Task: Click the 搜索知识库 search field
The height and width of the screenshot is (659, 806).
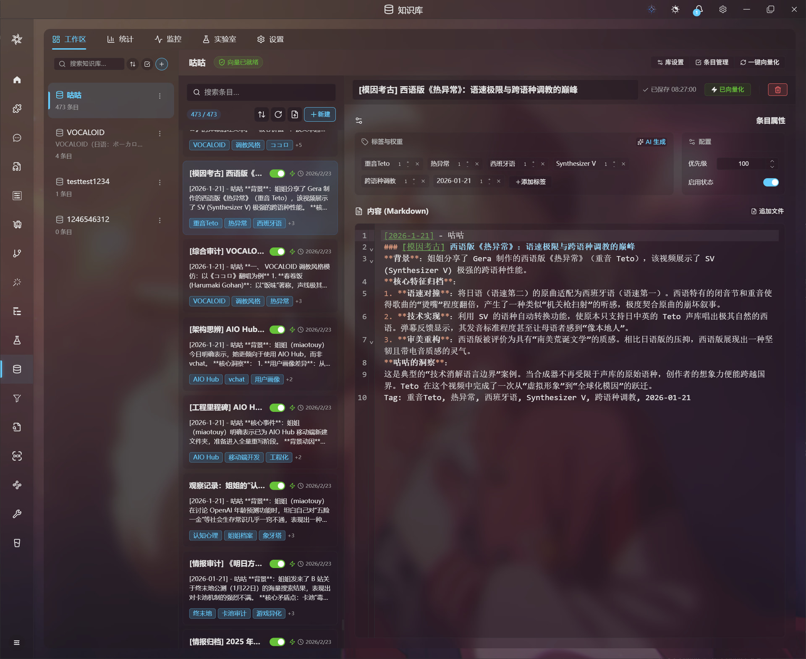Action: click(89, 64)
